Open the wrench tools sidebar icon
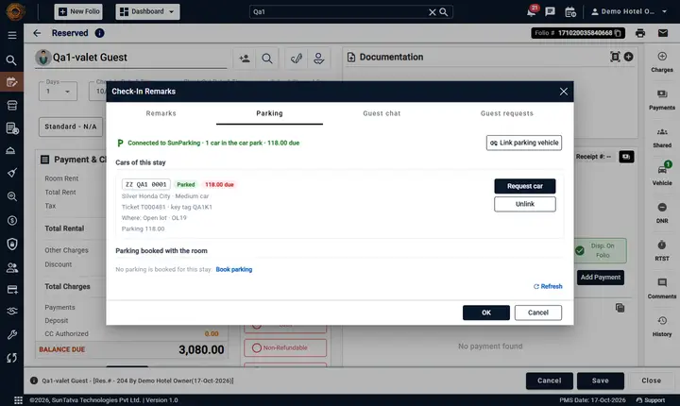 click(12, 334)
